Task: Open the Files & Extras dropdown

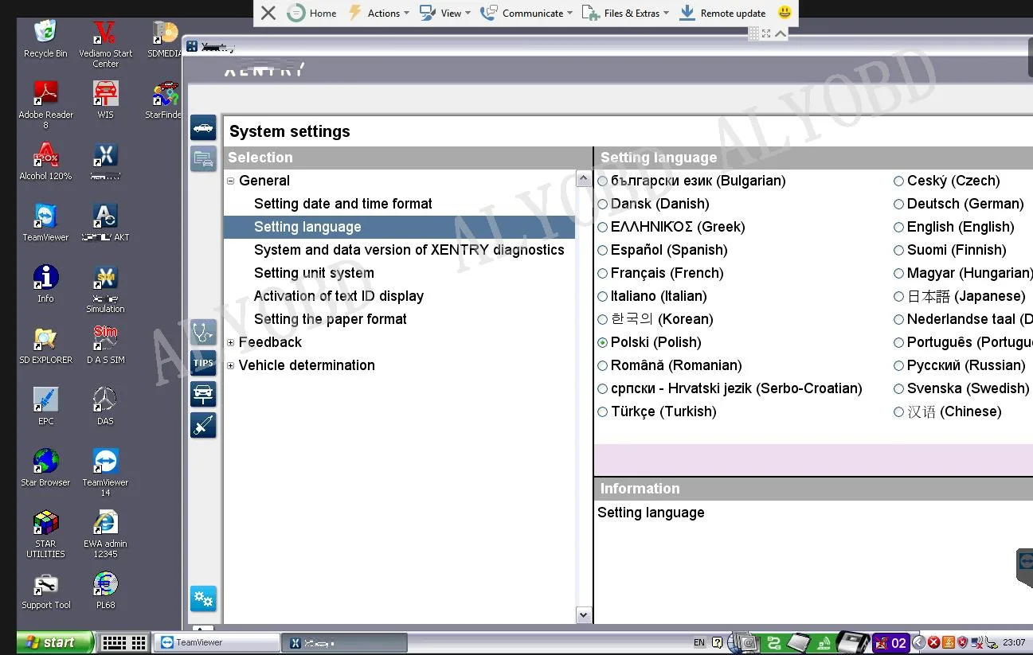Action: coord(626,13)
